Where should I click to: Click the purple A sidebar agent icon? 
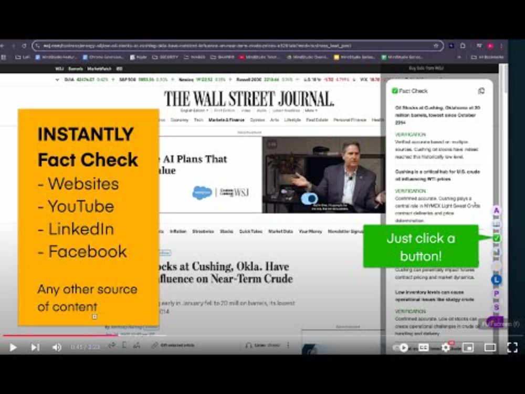tap(496, 211)
